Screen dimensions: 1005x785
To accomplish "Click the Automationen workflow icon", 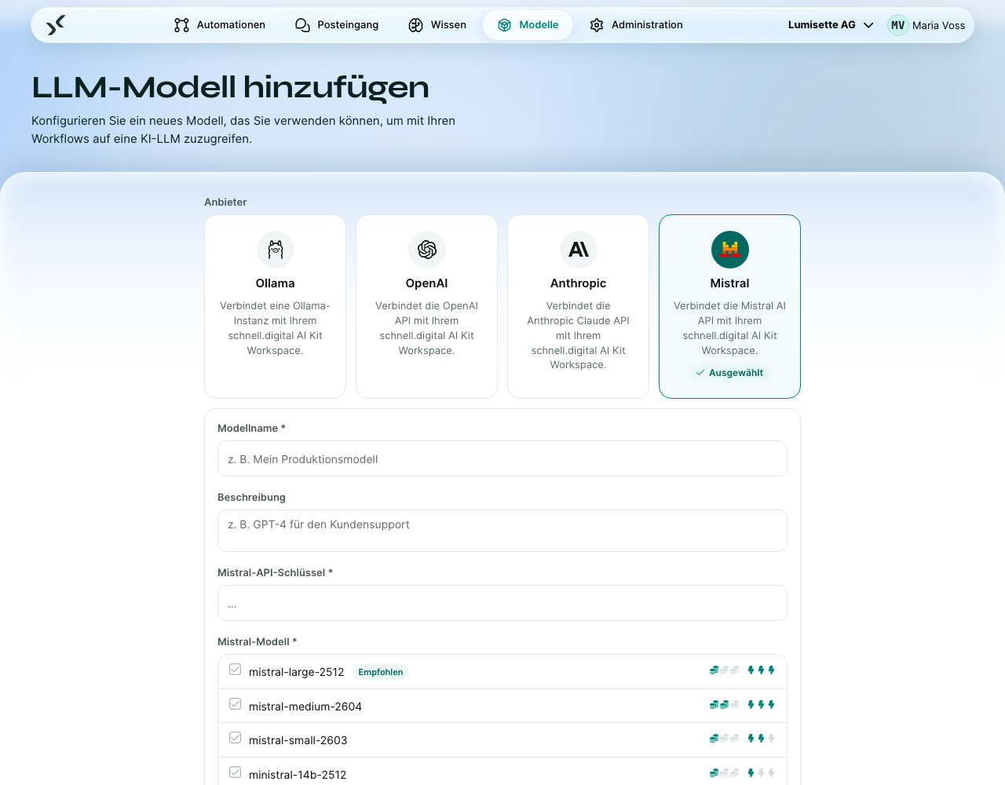I will coord(181,25).
